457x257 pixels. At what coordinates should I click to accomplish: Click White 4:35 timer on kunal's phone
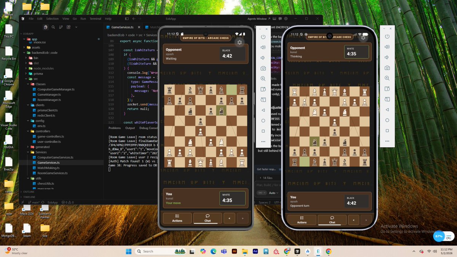(232, 198)
